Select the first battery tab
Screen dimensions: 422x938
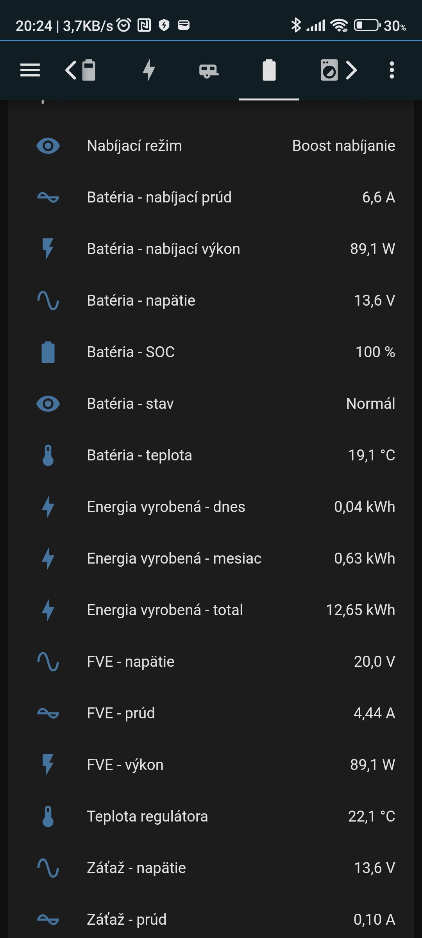(x=89, y=70)
